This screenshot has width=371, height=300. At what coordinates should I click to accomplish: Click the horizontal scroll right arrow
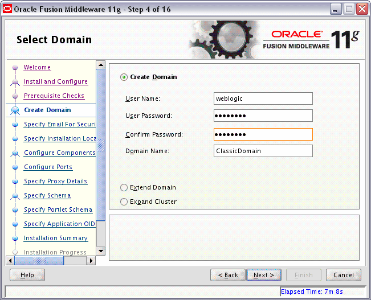(91, 261)
